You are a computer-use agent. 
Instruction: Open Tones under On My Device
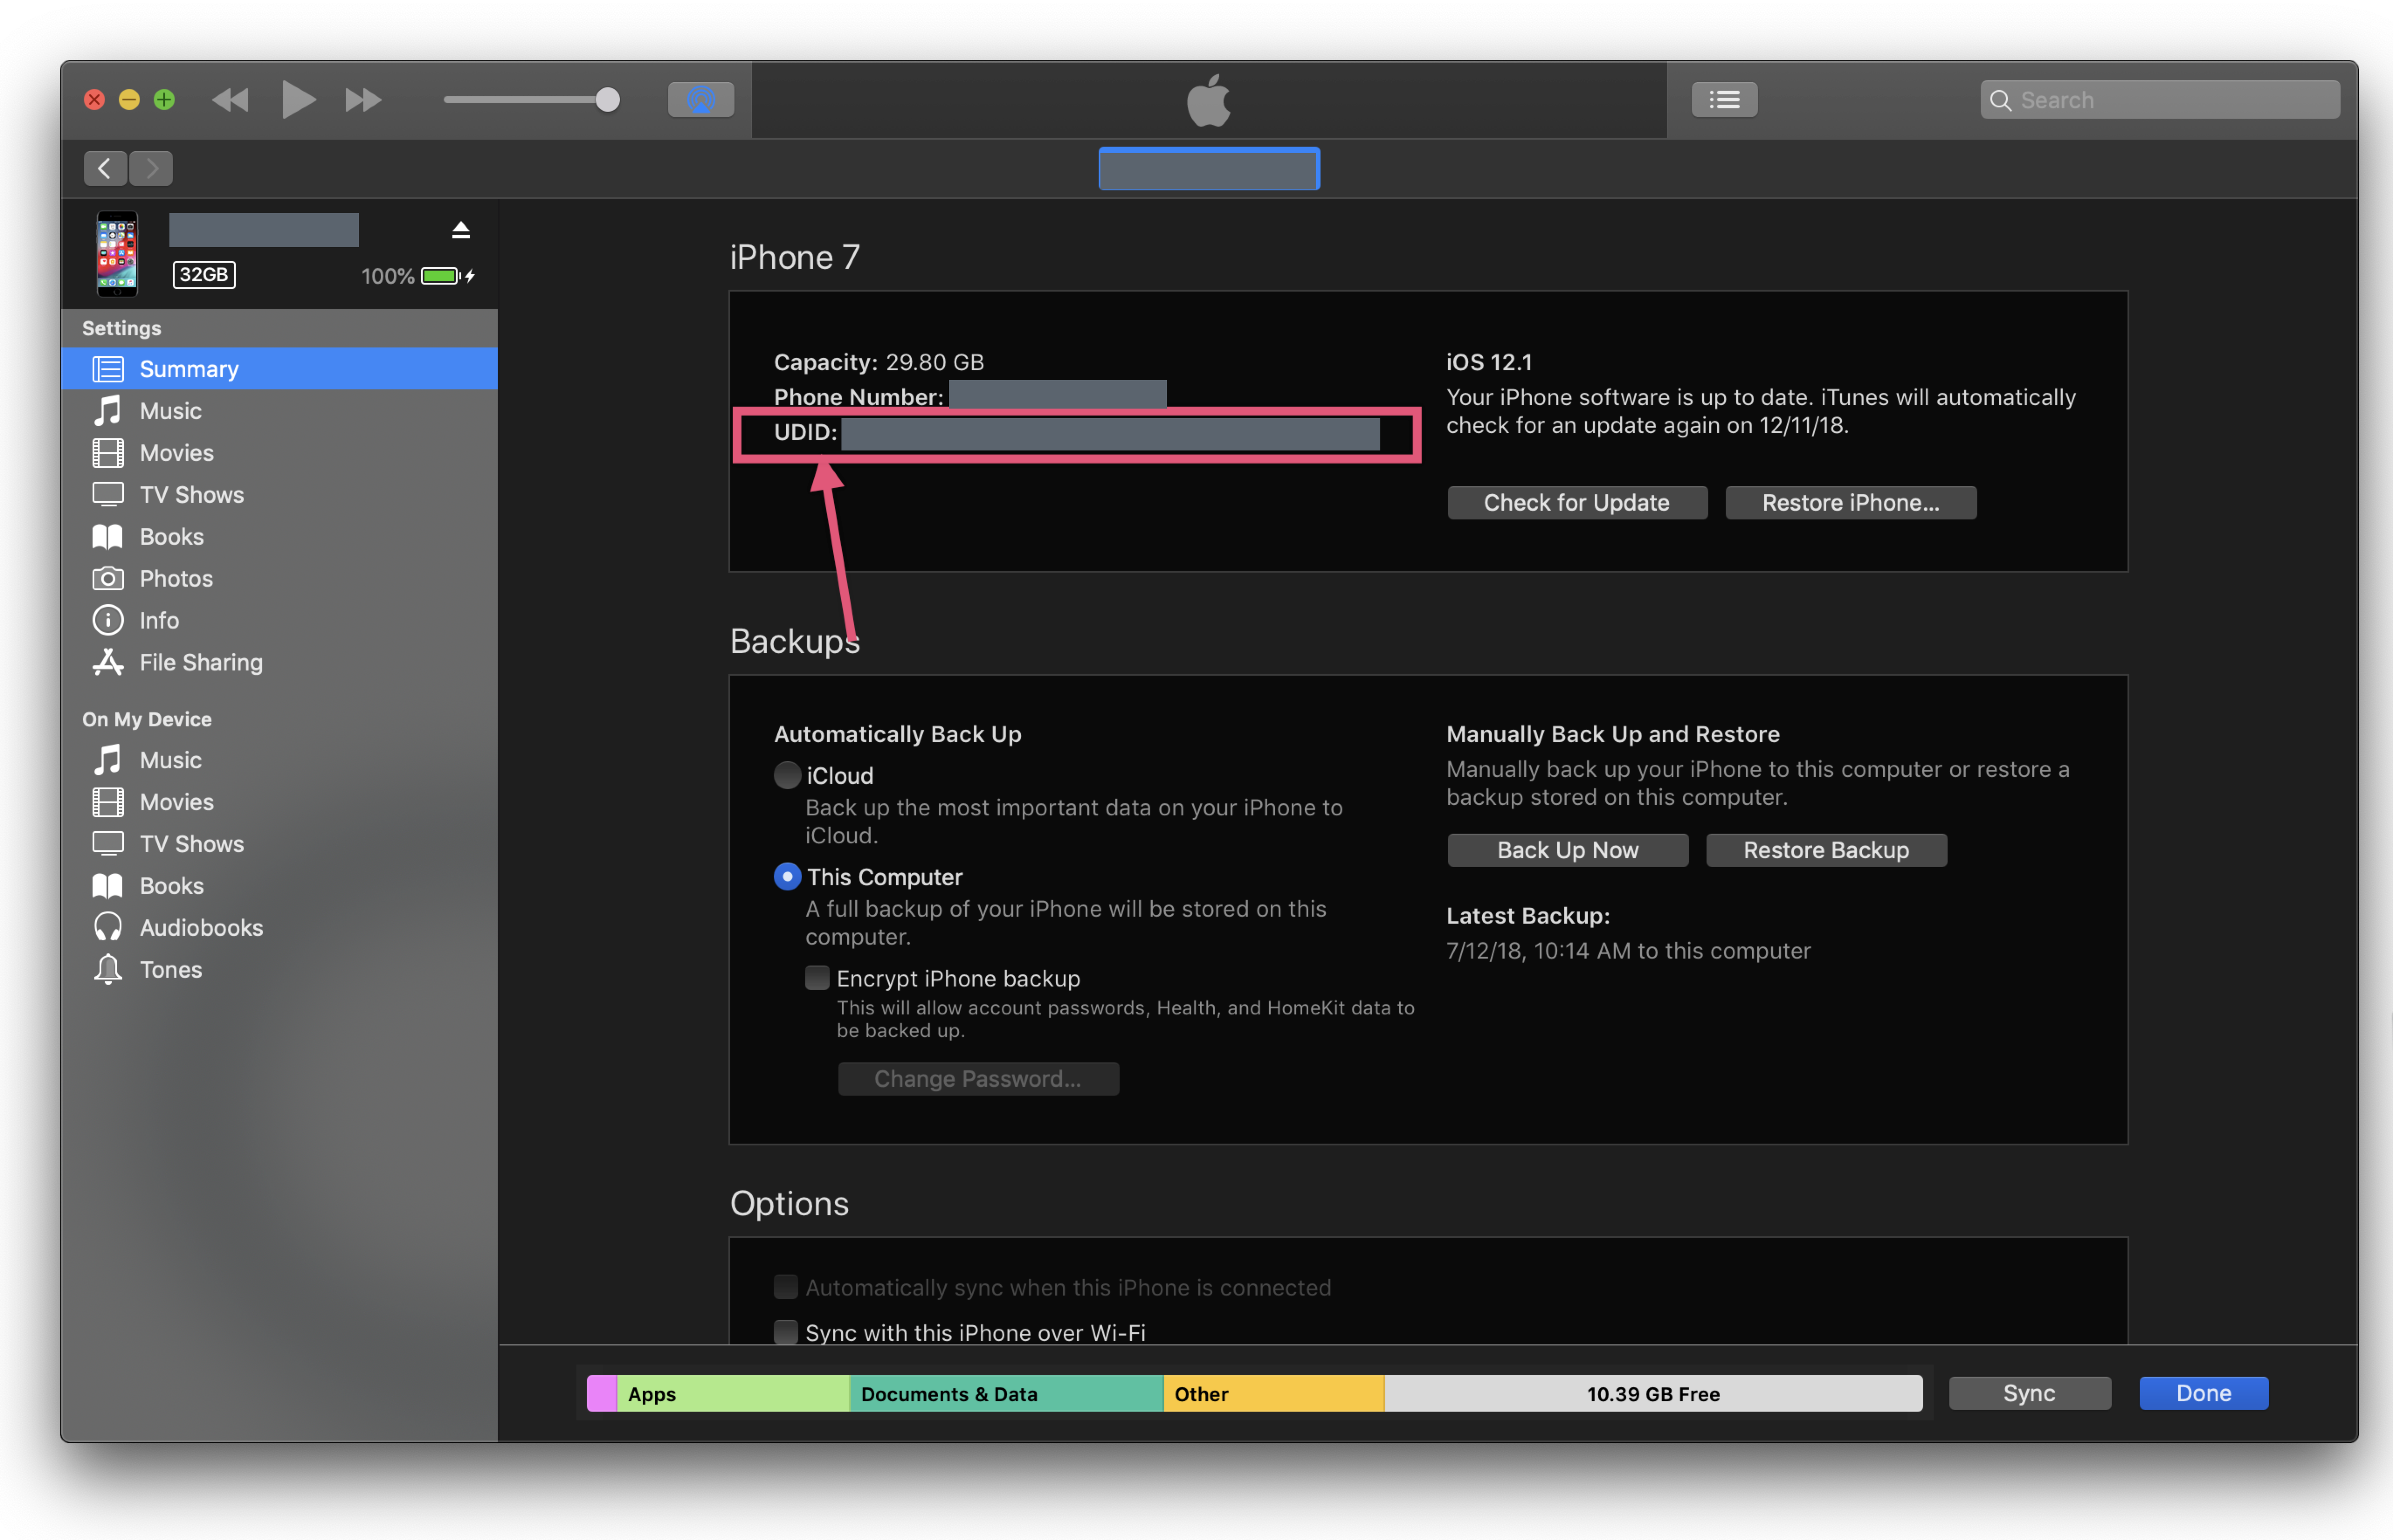coord(279,970)
